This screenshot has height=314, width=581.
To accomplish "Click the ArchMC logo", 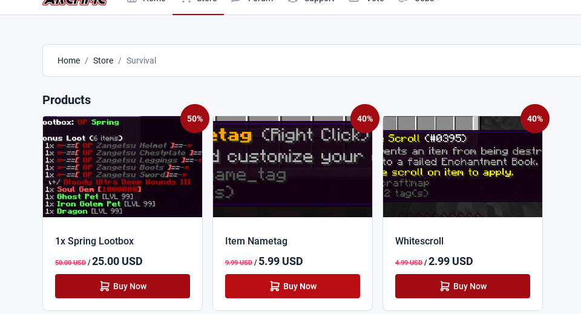I will tap(74, 2).
